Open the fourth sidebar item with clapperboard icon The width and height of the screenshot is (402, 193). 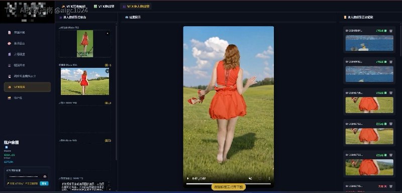pos(28,65)
